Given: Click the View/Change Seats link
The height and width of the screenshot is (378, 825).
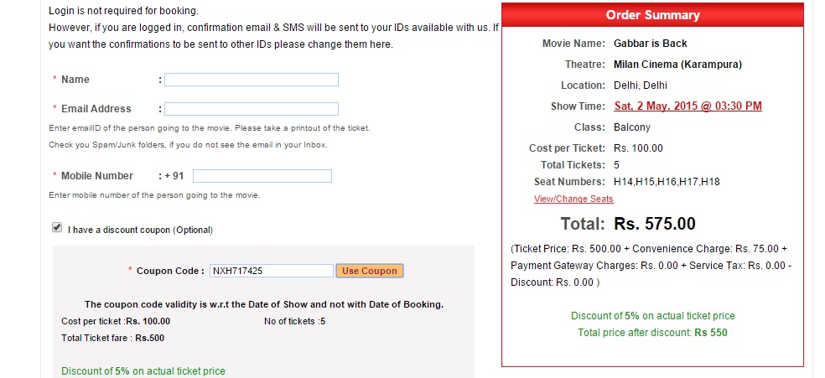Looking at the screenshot, I should point(573,199).
